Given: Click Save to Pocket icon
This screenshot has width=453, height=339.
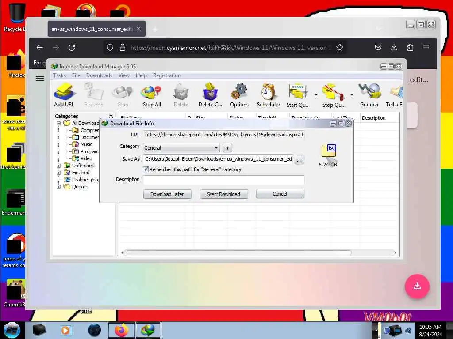Looking at the screenshot, I should tap(378, 47).
